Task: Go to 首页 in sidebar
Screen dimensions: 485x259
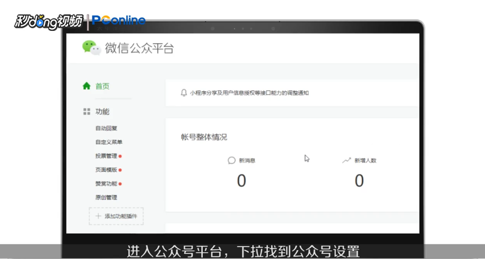Action: pos(102,86)
